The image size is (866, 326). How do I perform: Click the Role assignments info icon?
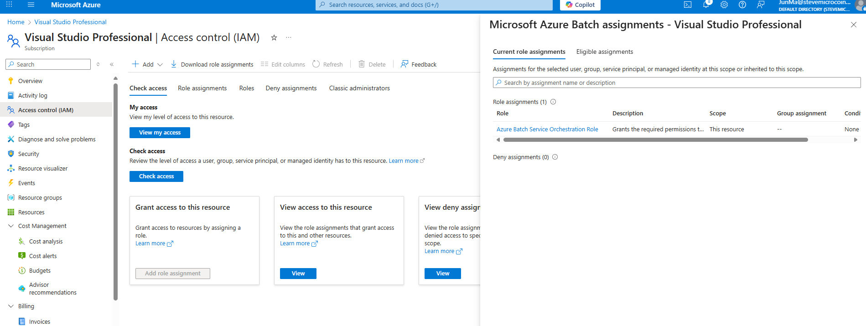[553, 102]
